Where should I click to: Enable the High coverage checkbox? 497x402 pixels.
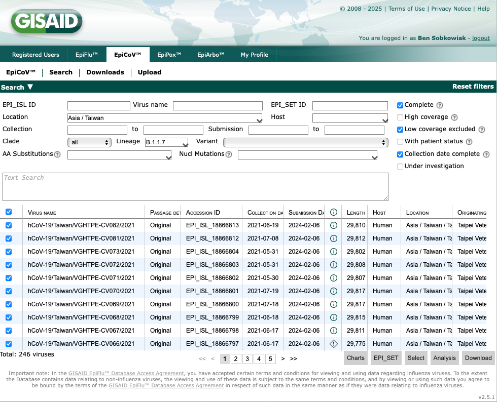(400, 117)
